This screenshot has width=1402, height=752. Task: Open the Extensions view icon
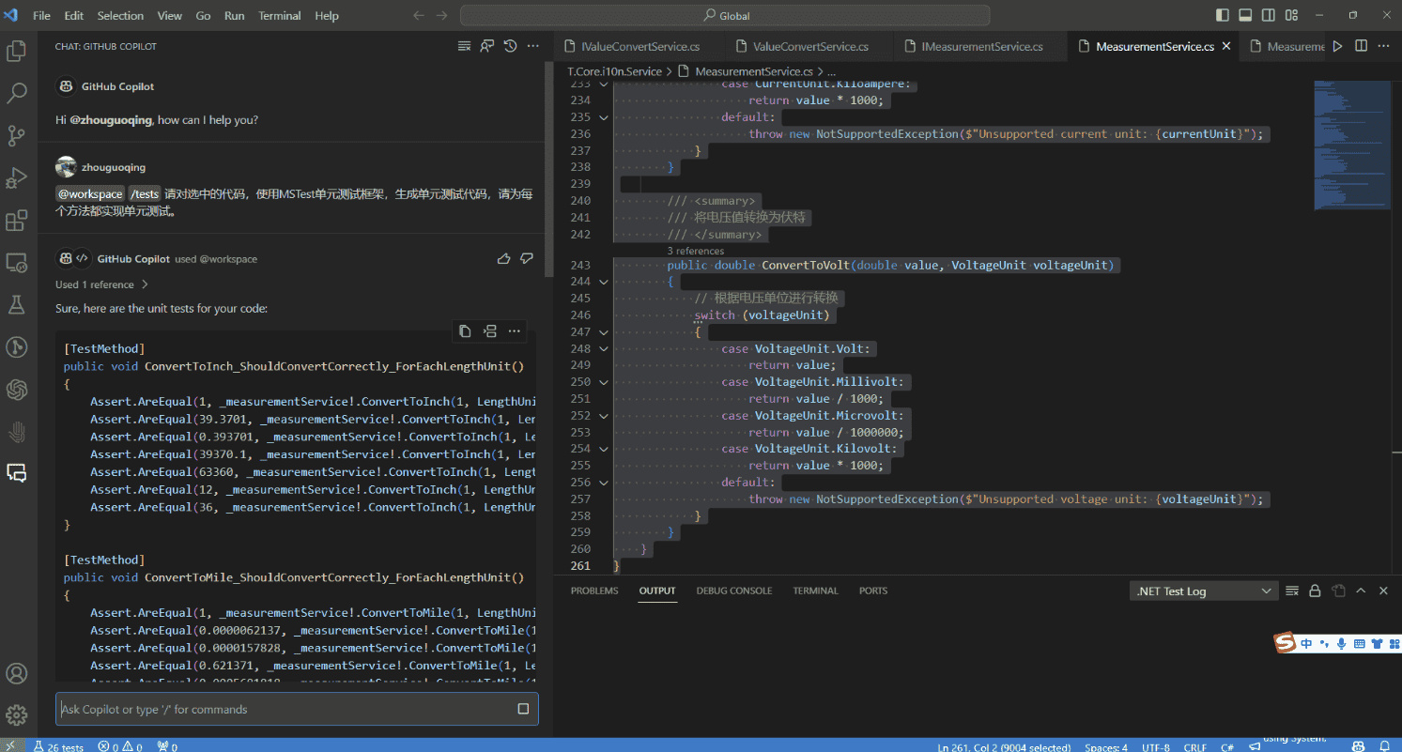[x=16, y=221]
